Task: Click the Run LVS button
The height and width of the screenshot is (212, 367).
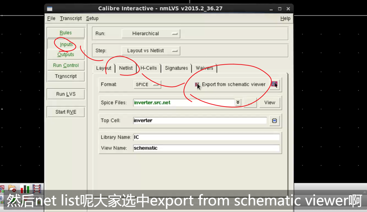Action: point(66,94)
